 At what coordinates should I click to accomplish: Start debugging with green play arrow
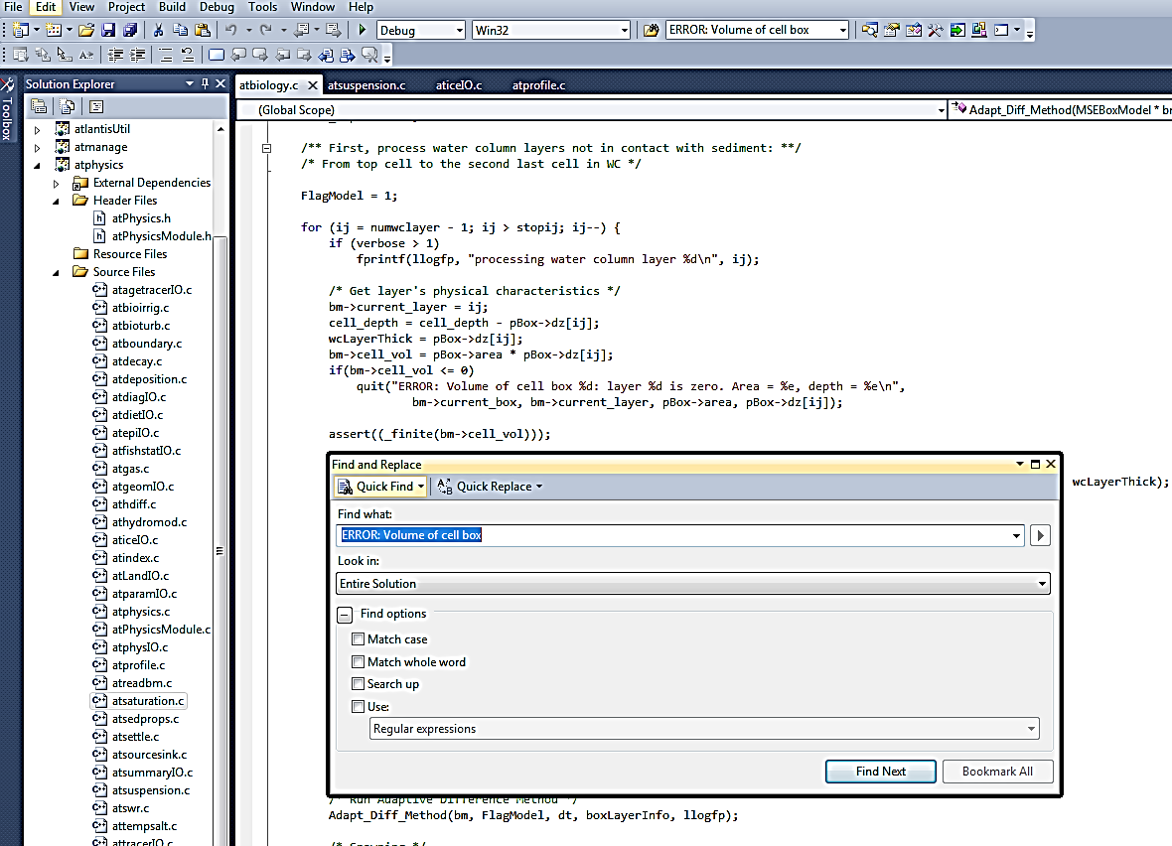(x=363, y=30)
